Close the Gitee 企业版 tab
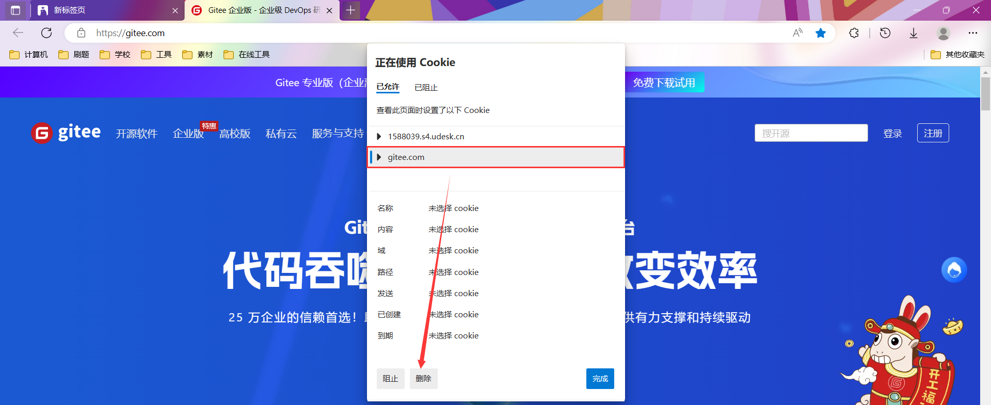991x405 pixels. 329,10
